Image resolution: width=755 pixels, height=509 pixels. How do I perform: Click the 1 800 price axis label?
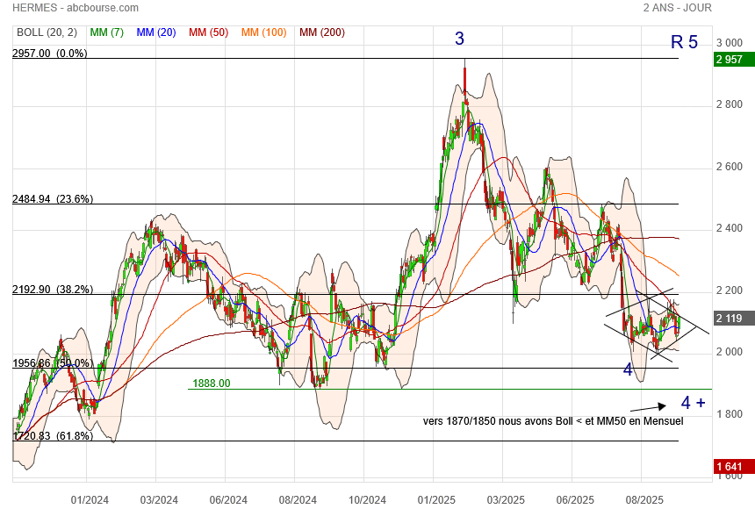point(730,414)
